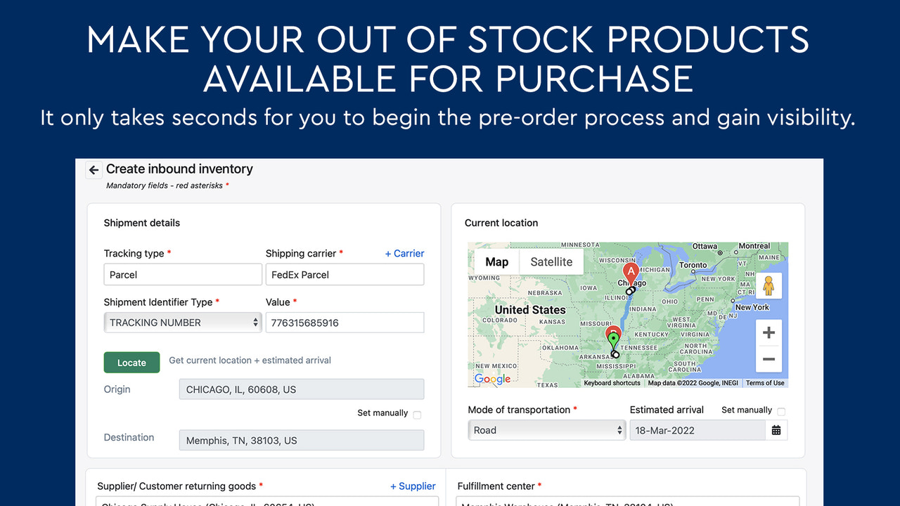Enable Set manually for Destination
Image resolution: width=900 pixels, height=506 pixels.
(416, 414)
